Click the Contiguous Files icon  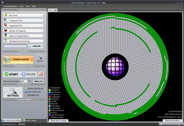5,20
